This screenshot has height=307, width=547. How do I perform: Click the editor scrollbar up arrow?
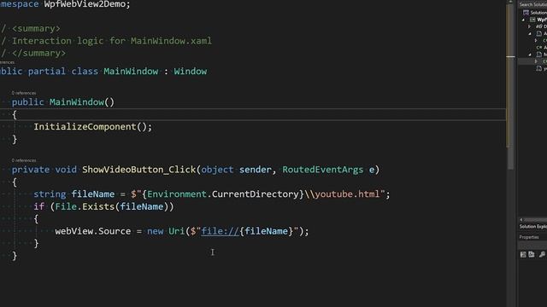pos(511,2)
